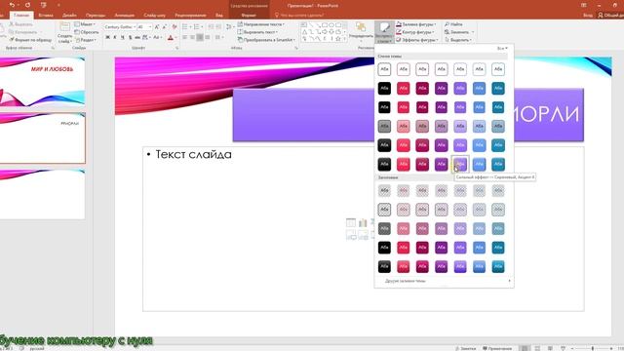Toggle the highlighted align right button
This screenshot has width=624, height=351.
(x=200, y=37)
